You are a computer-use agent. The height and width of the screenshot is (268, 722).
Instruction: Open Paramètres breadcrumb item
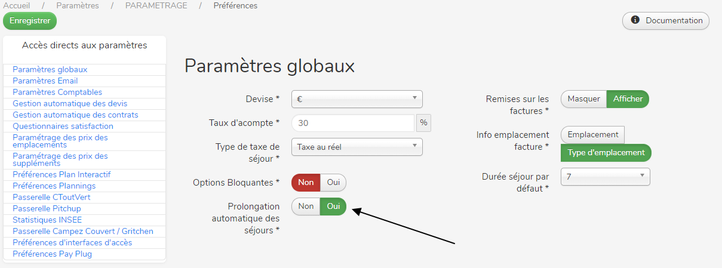pos(78,5)
